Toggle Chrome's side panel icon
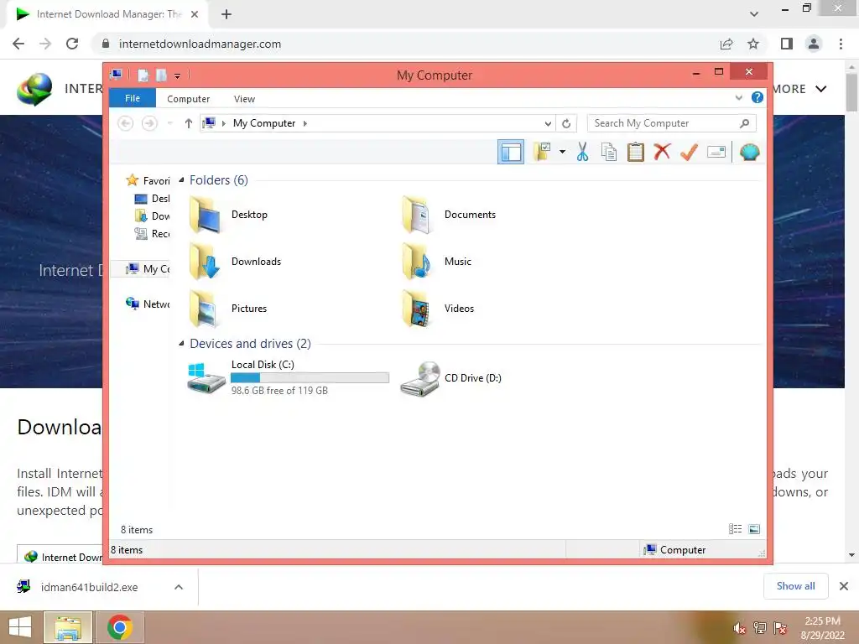 tap(787, 44)
